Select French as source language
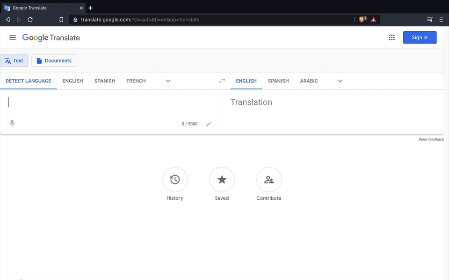Screen dimensions: 449x280 [136, 81]
